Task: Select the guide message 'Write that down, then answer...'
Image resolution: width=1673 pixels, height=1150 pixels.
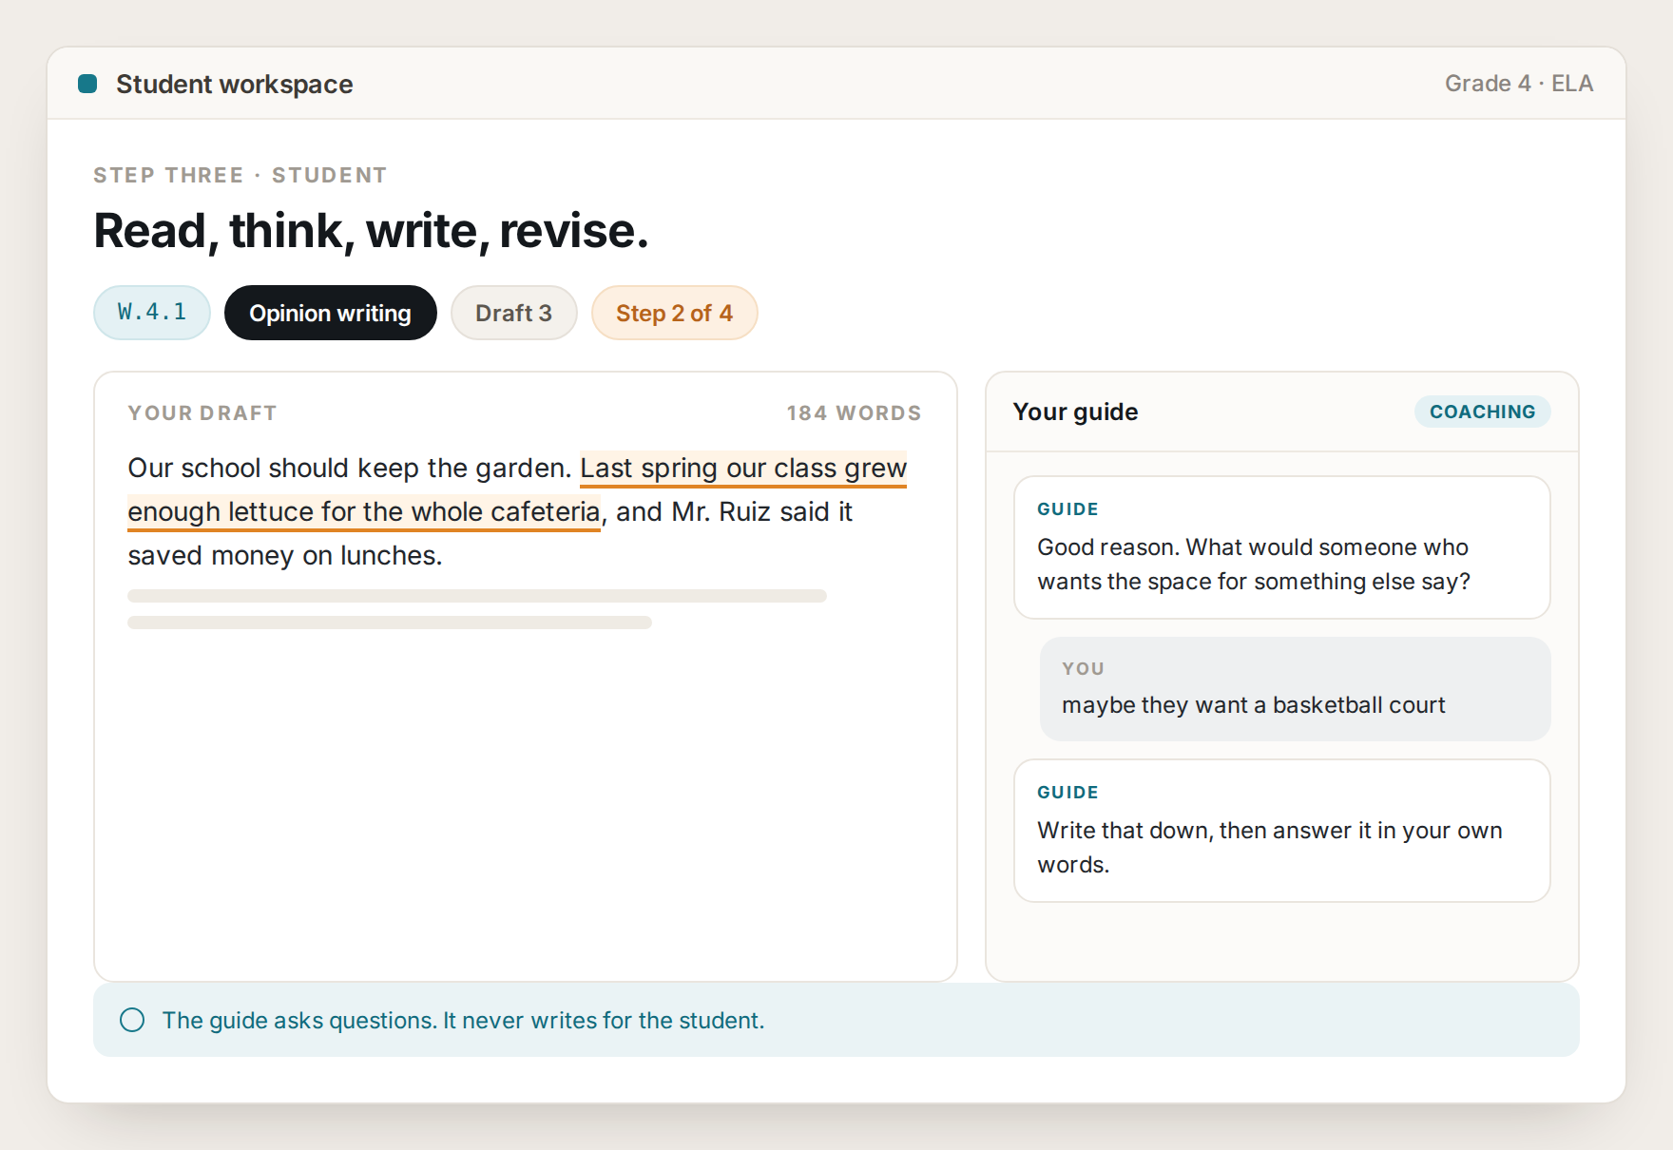Action: (x=1282, y=831)
